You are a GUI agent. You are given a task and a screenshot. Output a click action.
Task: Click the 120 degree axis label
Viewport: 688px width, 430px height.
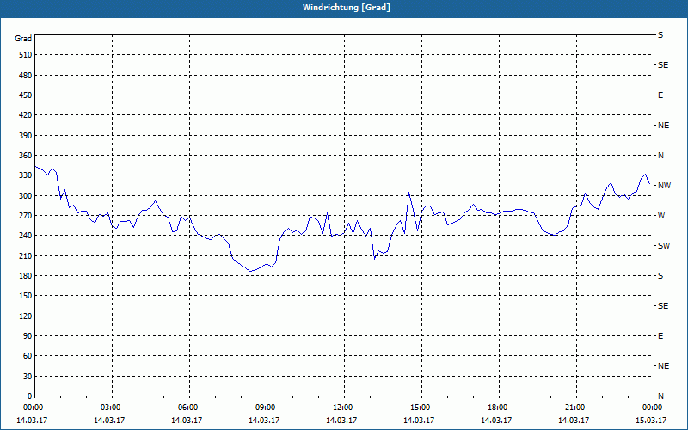click(25, 316)
